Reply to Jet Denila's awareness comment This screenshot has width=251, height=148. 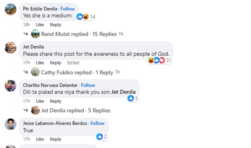coord(56,63)
